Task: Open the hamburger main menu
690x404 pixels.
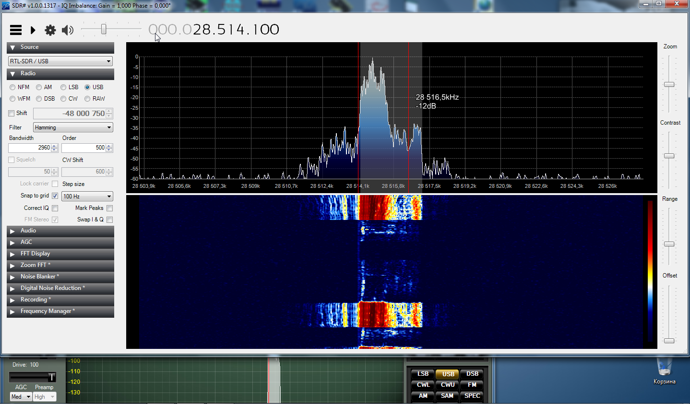Action: 16,30
